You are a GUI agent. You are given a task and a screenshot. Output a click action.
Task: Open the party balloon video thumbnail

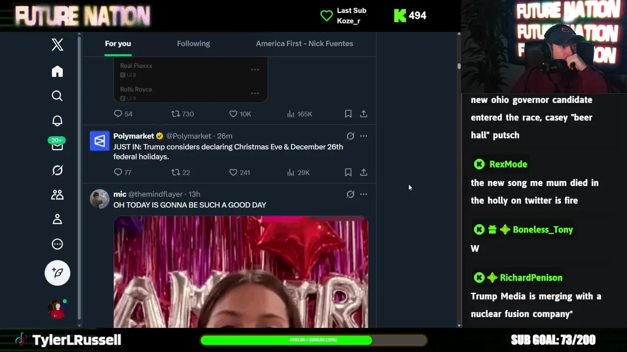click(241, 272)
